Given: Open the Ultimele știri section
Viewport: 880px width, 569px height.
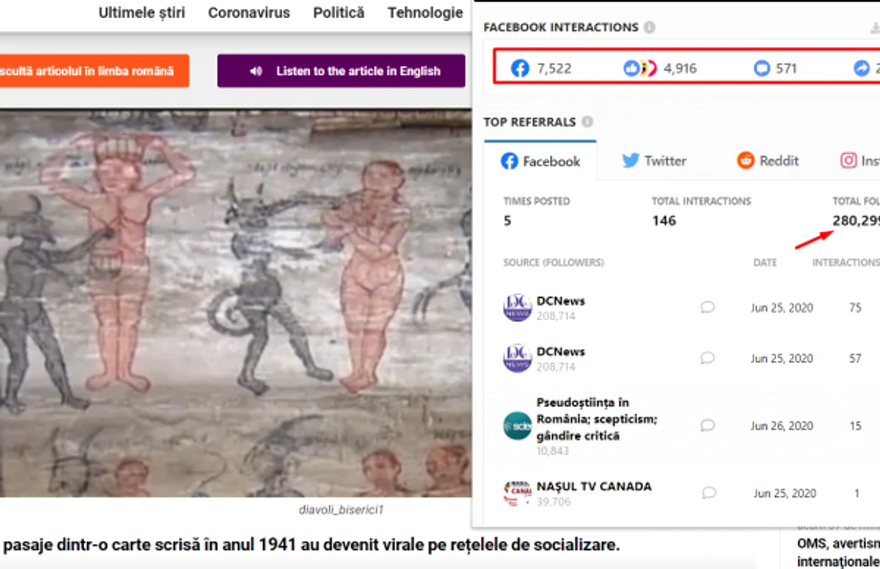Looking at the screenshot, I should pyautogui.click(x=142, y=13).
